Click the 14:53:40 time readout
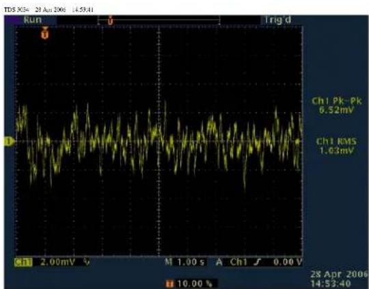 point(331,284)
